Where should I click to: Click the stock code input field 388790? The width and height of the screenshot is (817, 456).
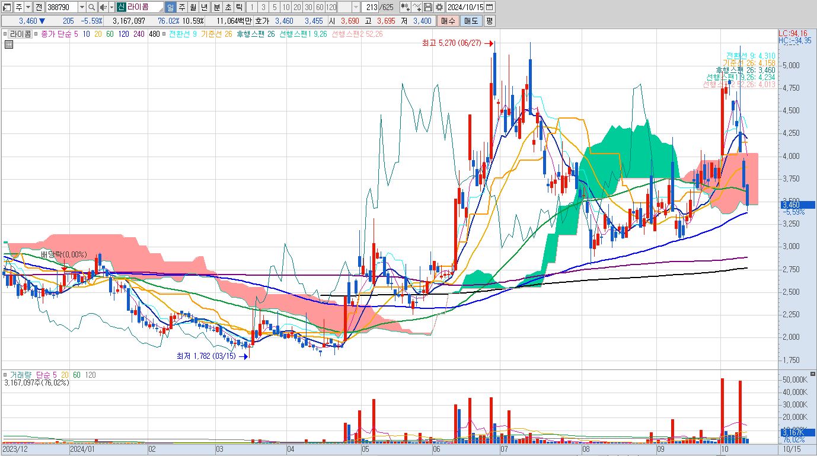(x=61, y=7)
